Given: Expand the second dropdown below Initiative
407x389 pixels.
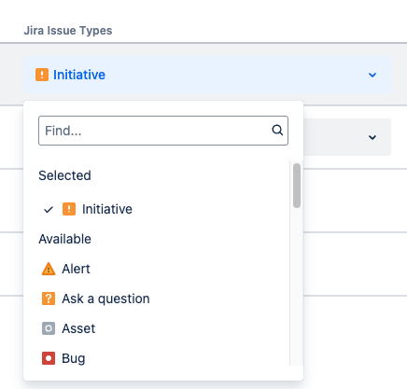Looking at the screenshot, I should tap(372, 137).
